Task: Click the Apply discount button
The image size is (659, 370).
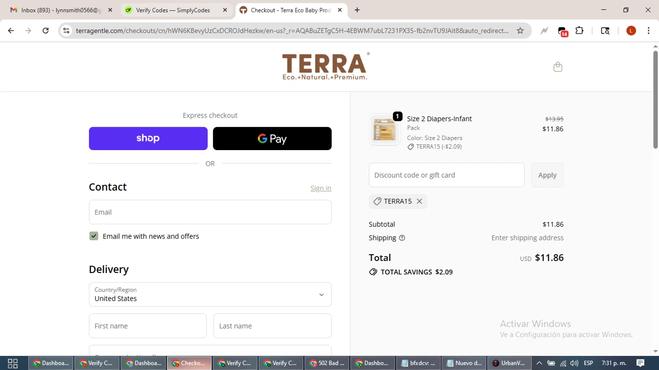Action: 547,175
